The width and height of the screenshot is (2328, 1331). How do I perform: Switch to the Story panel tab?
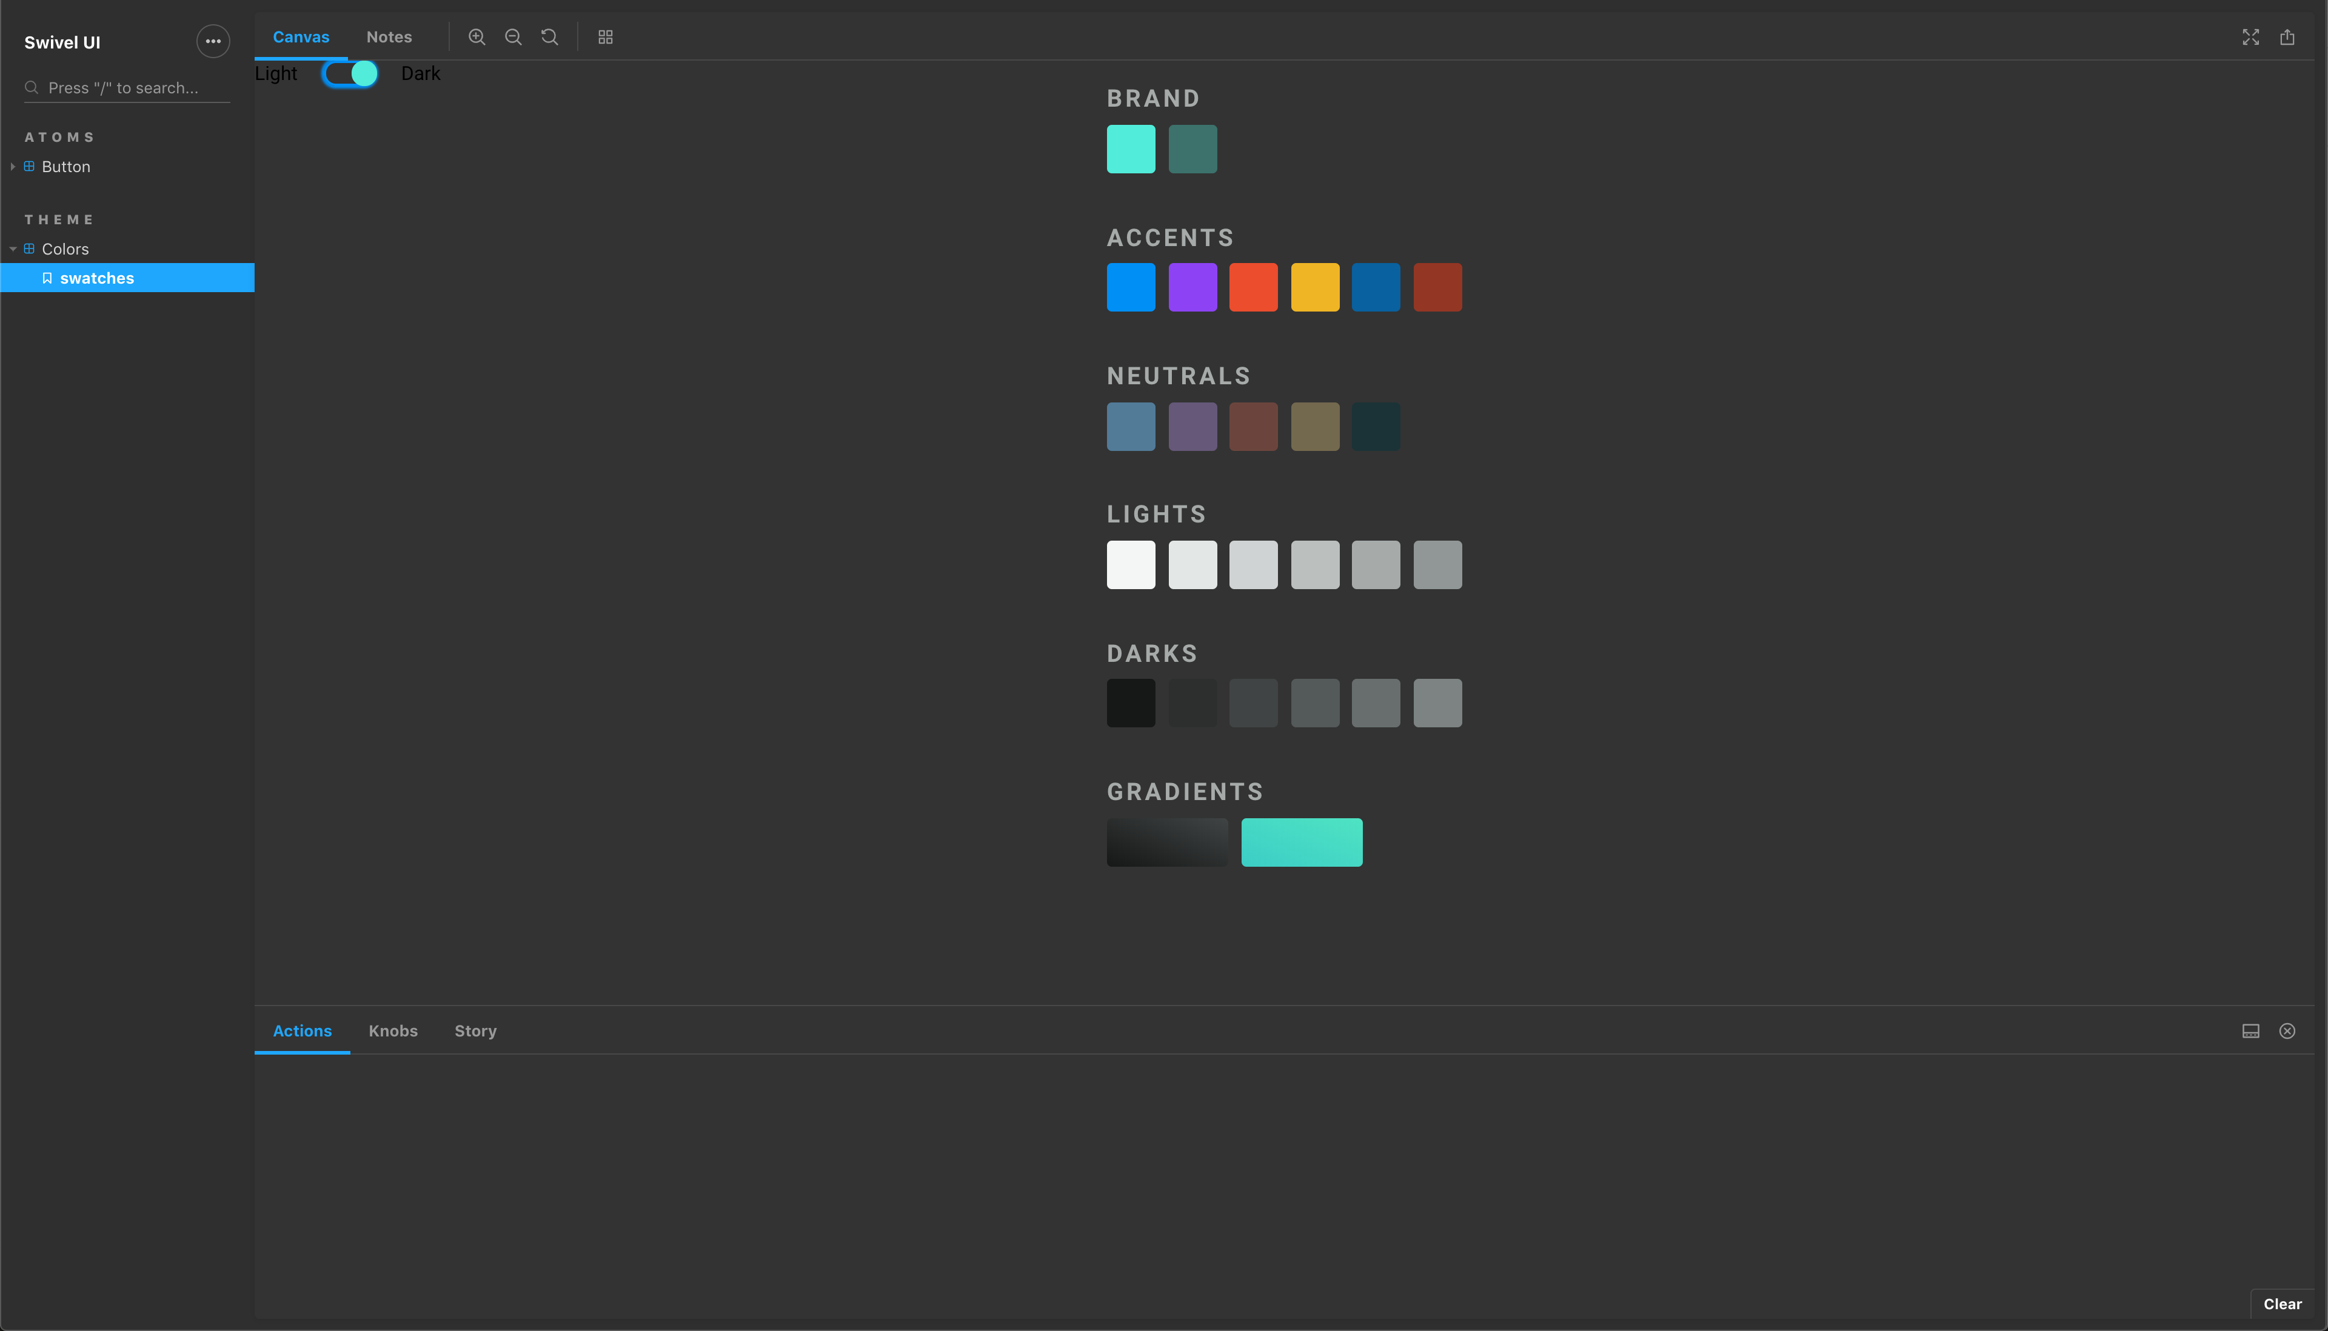click(475, 1030)
